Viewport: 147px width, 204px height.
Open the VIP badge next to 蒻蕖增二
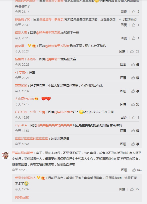[30, 46]
